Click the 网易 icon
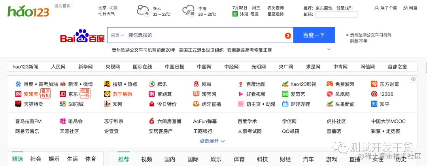This screenshot has height=166, width=427. [196, 84]
